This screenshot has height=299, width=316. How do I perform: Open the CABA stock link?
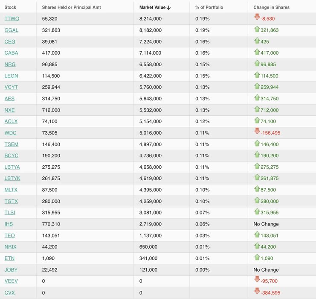[x=11, y=53]
